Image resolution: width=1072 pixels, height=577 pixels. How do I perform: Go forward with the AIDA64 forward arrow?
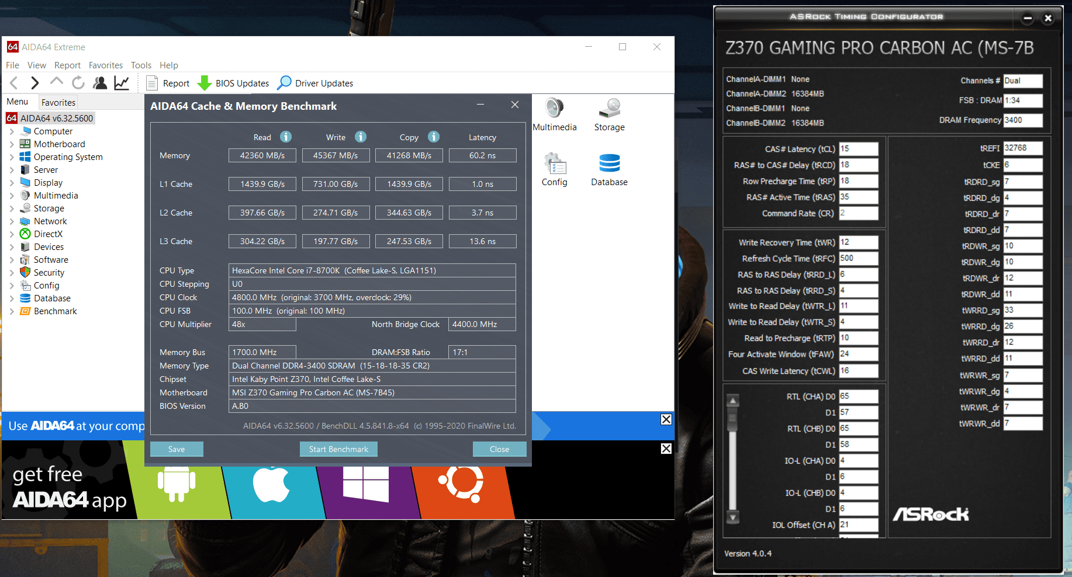(34, 83)
